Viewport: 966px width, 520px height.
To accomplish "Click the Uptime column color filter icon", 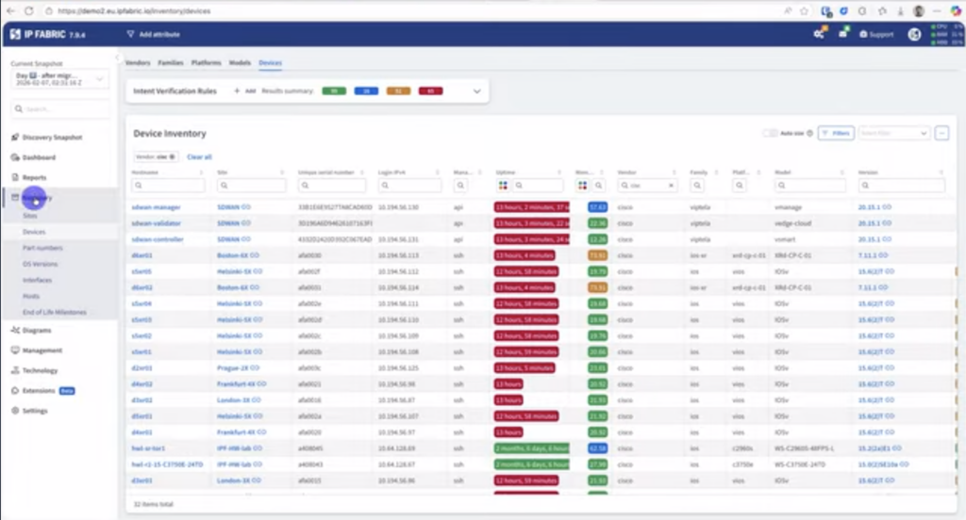I will [x=503, y=186].
